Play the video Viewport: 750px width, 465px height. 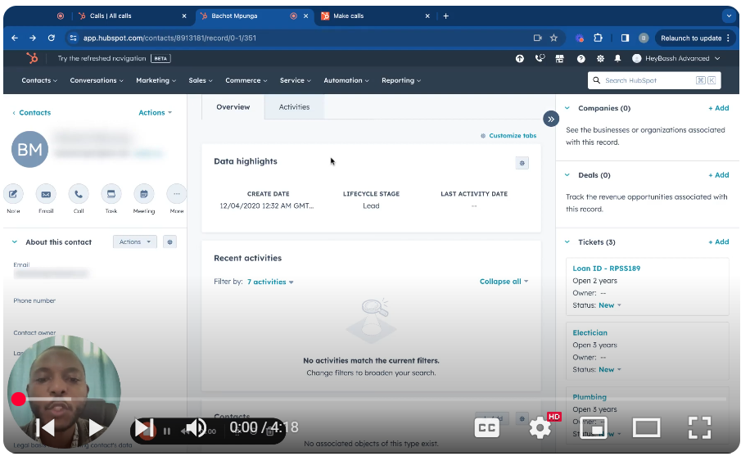pos(96,427)
